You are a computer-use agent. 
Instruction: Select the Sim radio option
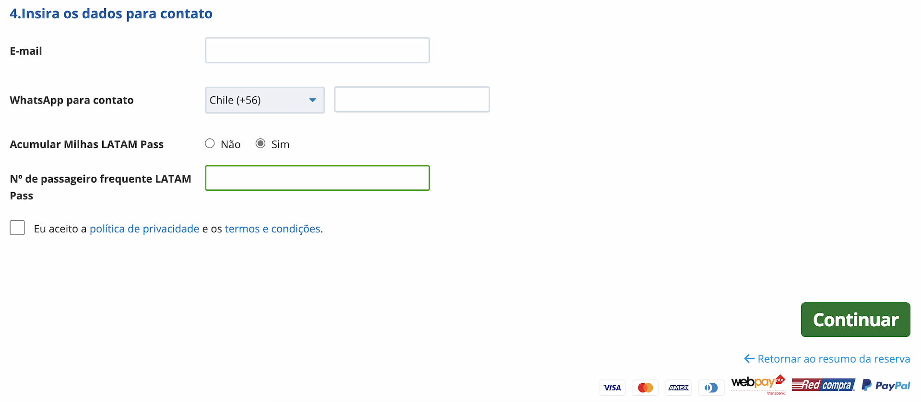[x=260, y=144]
